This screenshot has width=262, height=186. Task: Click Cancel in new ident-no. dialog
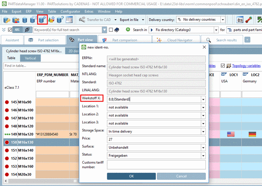[181, 176]
